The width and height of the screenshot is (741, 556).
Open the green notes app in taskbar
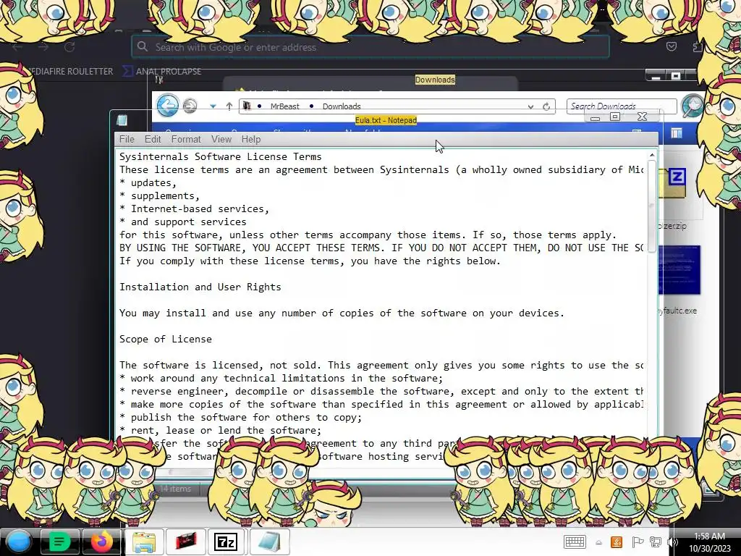[59, 542]
